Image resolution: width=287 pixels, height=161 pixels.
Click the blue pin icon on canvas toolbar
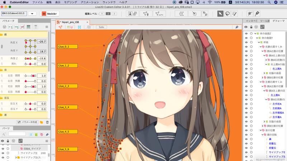coord(237,27)
